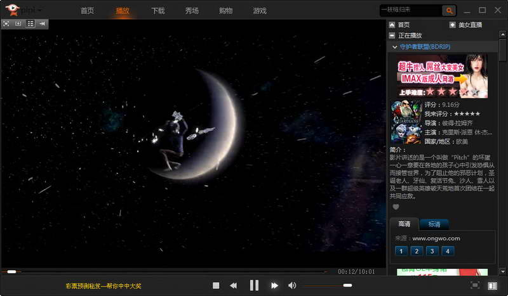Click the cast line 主演：克里斯·派恩
Viewport: 508px width, 296px height.
tap(458, 132)
